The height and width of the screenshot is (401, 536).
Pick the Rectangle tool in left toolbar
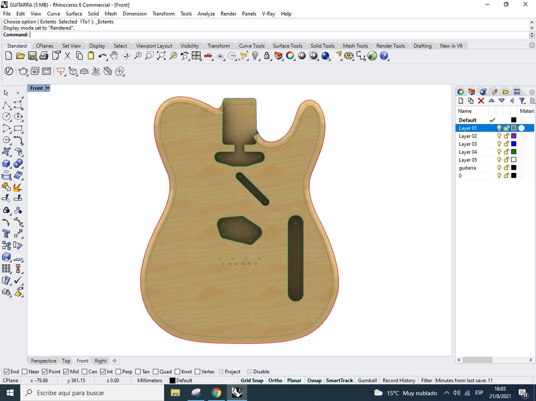18,128
